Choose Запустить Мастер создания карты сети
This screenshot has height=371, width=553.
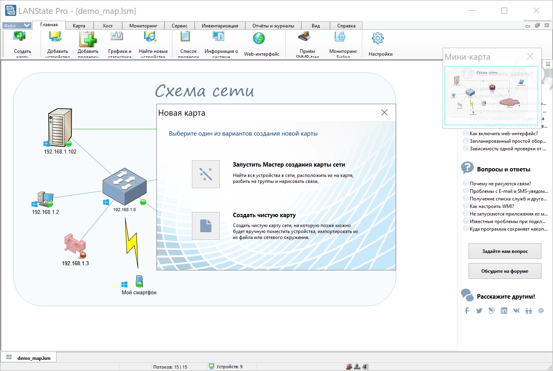tap(289, 165)
